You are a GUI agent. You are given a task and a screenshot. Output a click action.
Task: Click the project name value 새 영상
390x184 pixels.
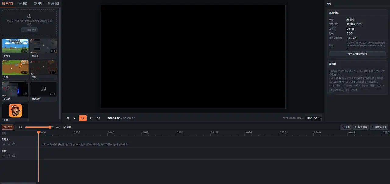point(350,19)
